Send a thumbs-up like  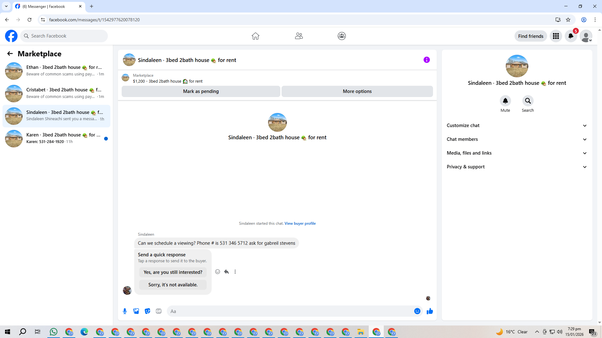click(430, 311)
